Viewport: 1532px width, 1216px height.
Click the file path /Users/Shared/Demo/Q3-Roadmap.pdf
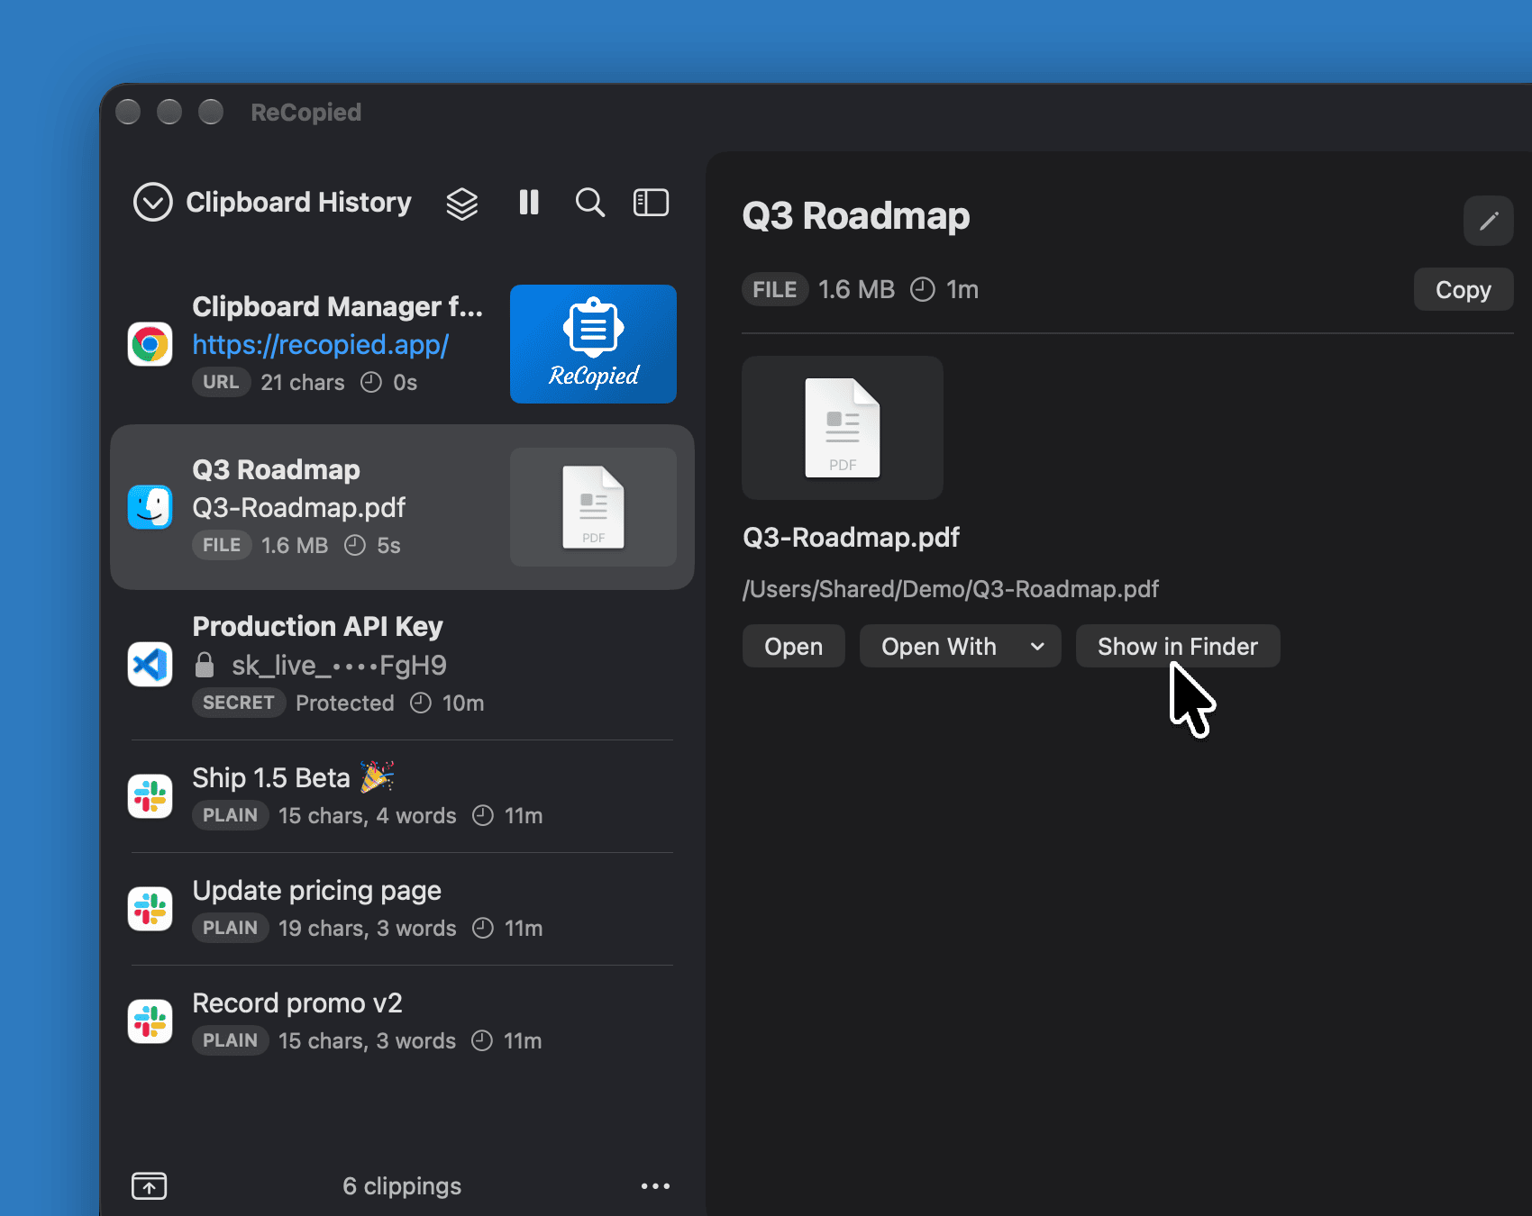pos(951,589)
